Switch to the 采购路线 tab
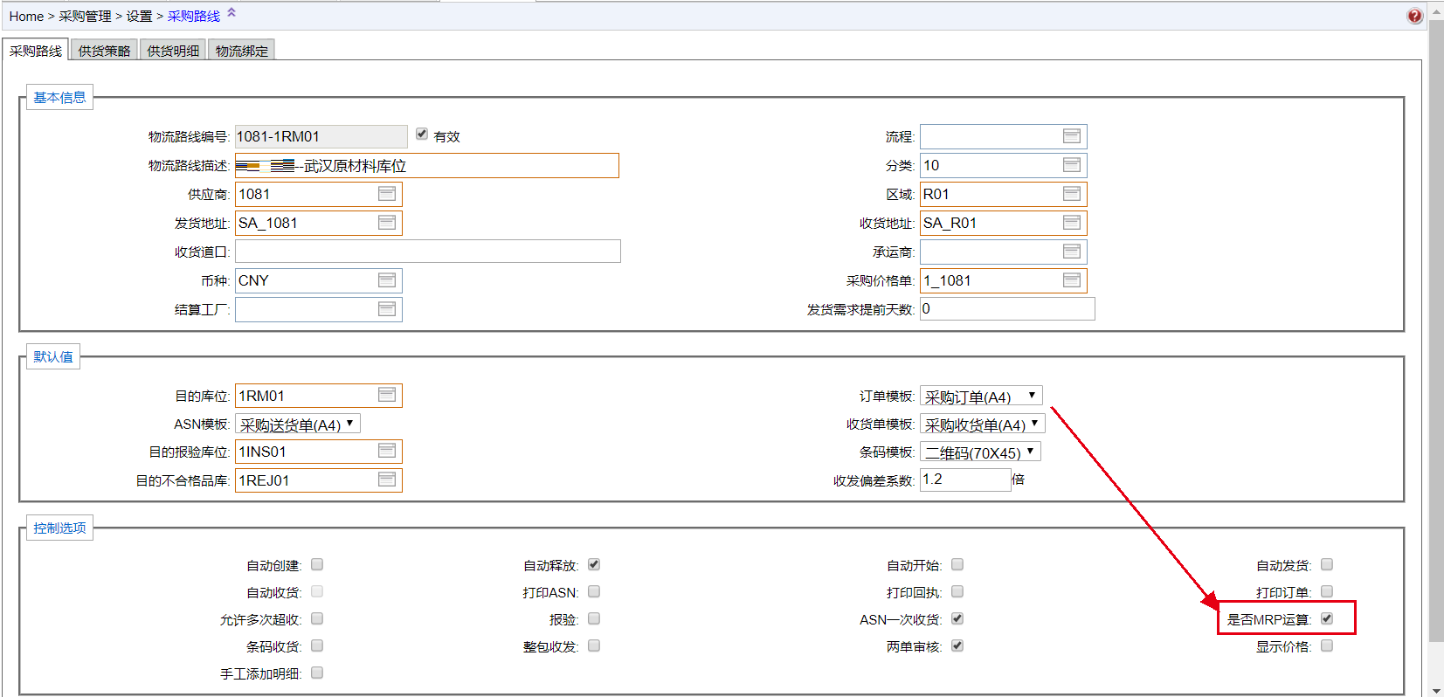 (35, 51)
